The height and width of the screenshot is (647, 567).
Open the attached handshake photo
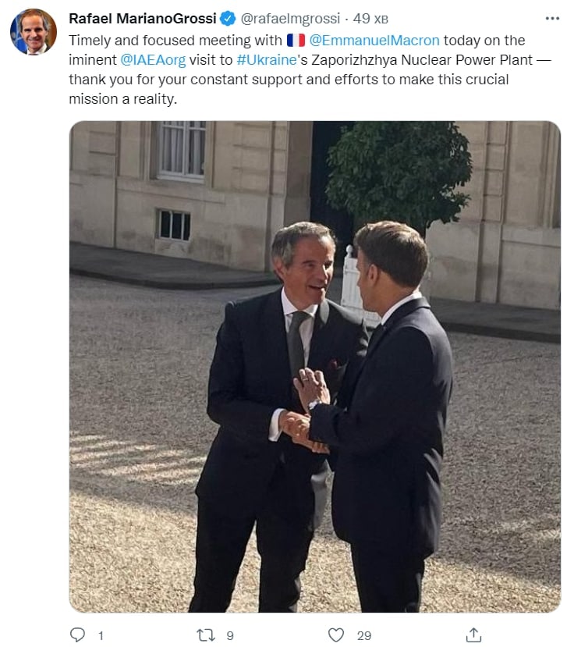coord(314,367)
